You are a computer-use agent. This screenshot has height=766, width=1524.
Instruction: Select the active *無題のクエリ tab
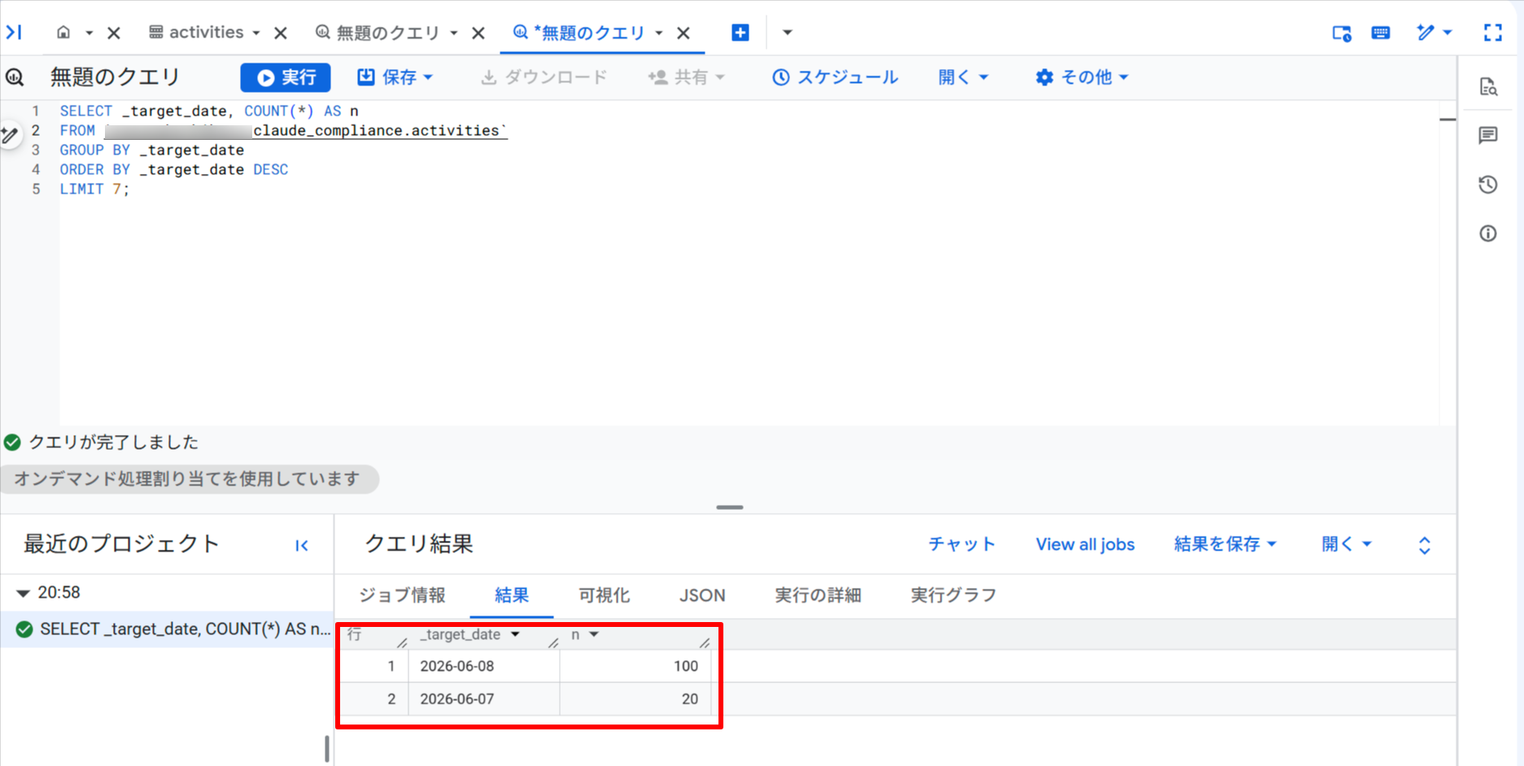point(579,33)
